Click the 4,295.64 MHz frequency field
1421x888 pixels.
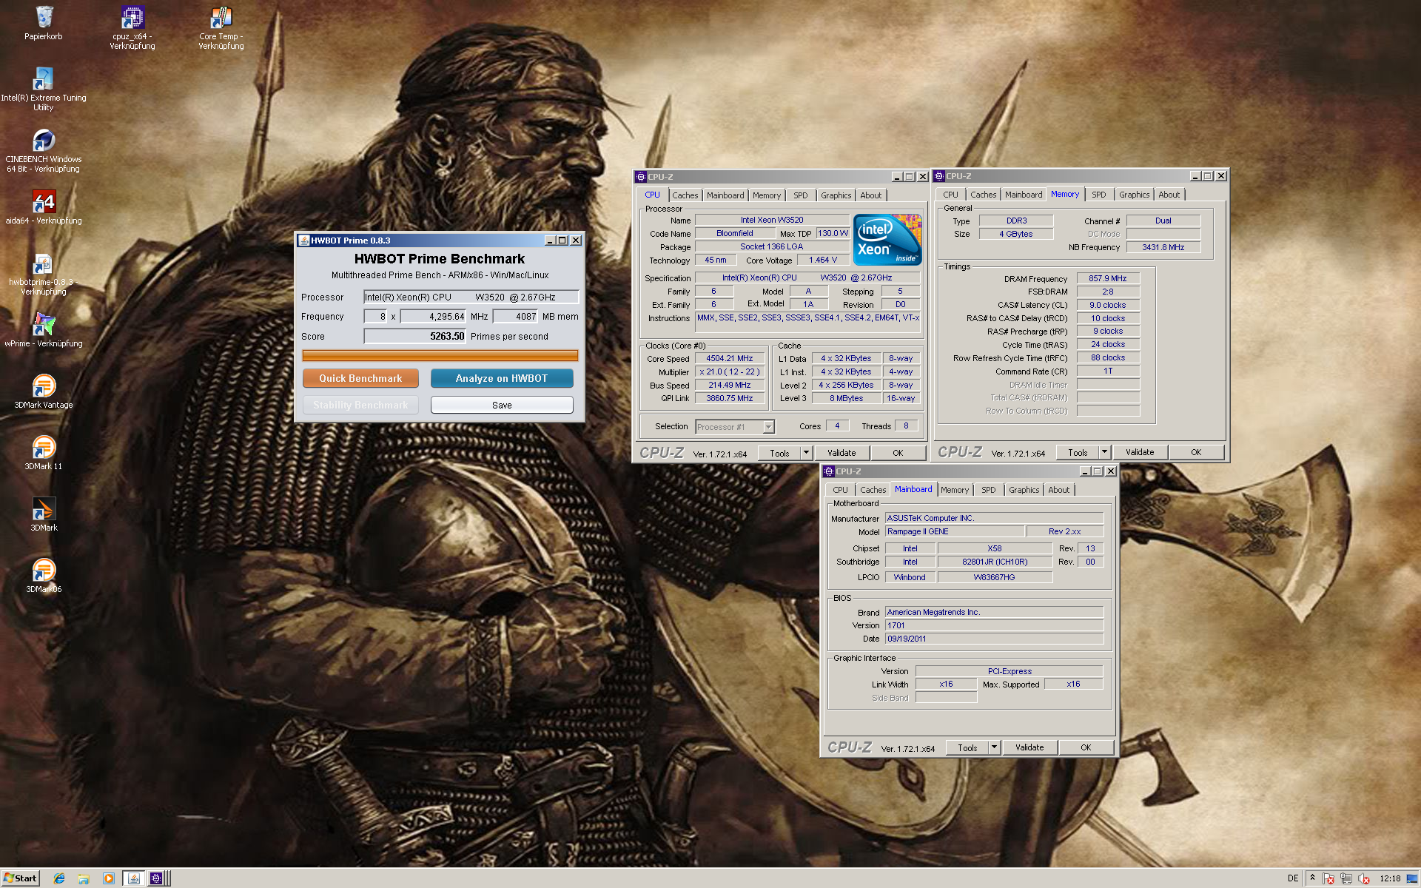pyautogui.click(x=433, y=316)
